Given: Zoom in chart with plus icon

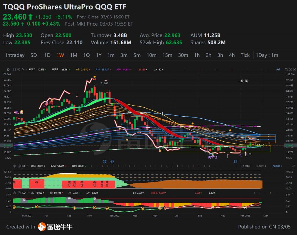Looking at the screenshot, I should (294, 70).
